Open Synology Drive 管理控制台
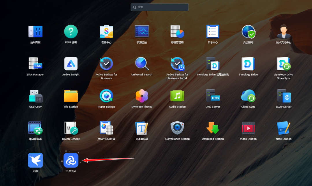The image size is (312, 186). [x=213, y=64]
